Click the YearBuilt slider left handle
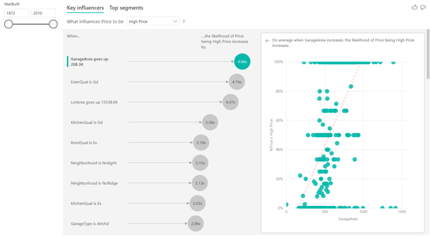 point(9,24)
